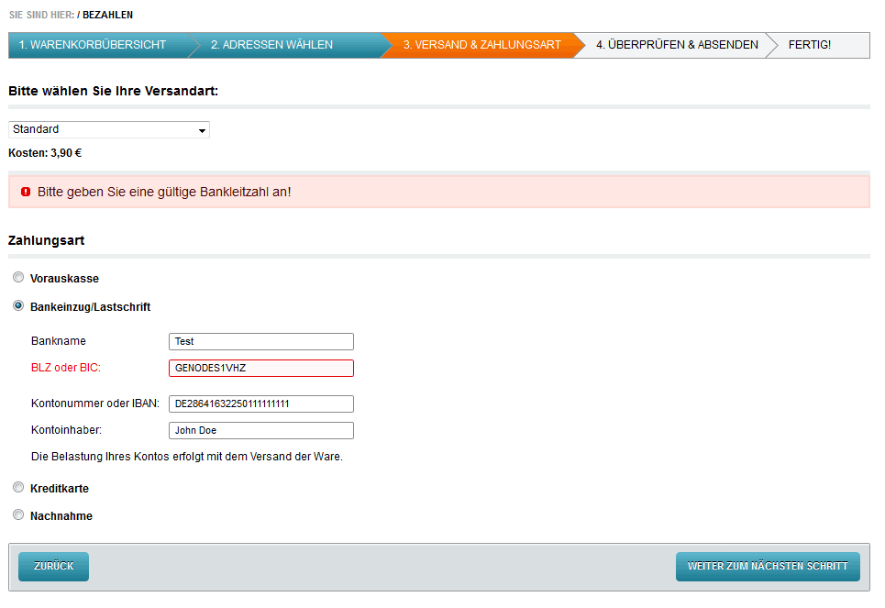Click step 3 Versand & Zahlungsart
Image resolution: width=885 pixels, height=608 pixels.
(x=481, y=45)
